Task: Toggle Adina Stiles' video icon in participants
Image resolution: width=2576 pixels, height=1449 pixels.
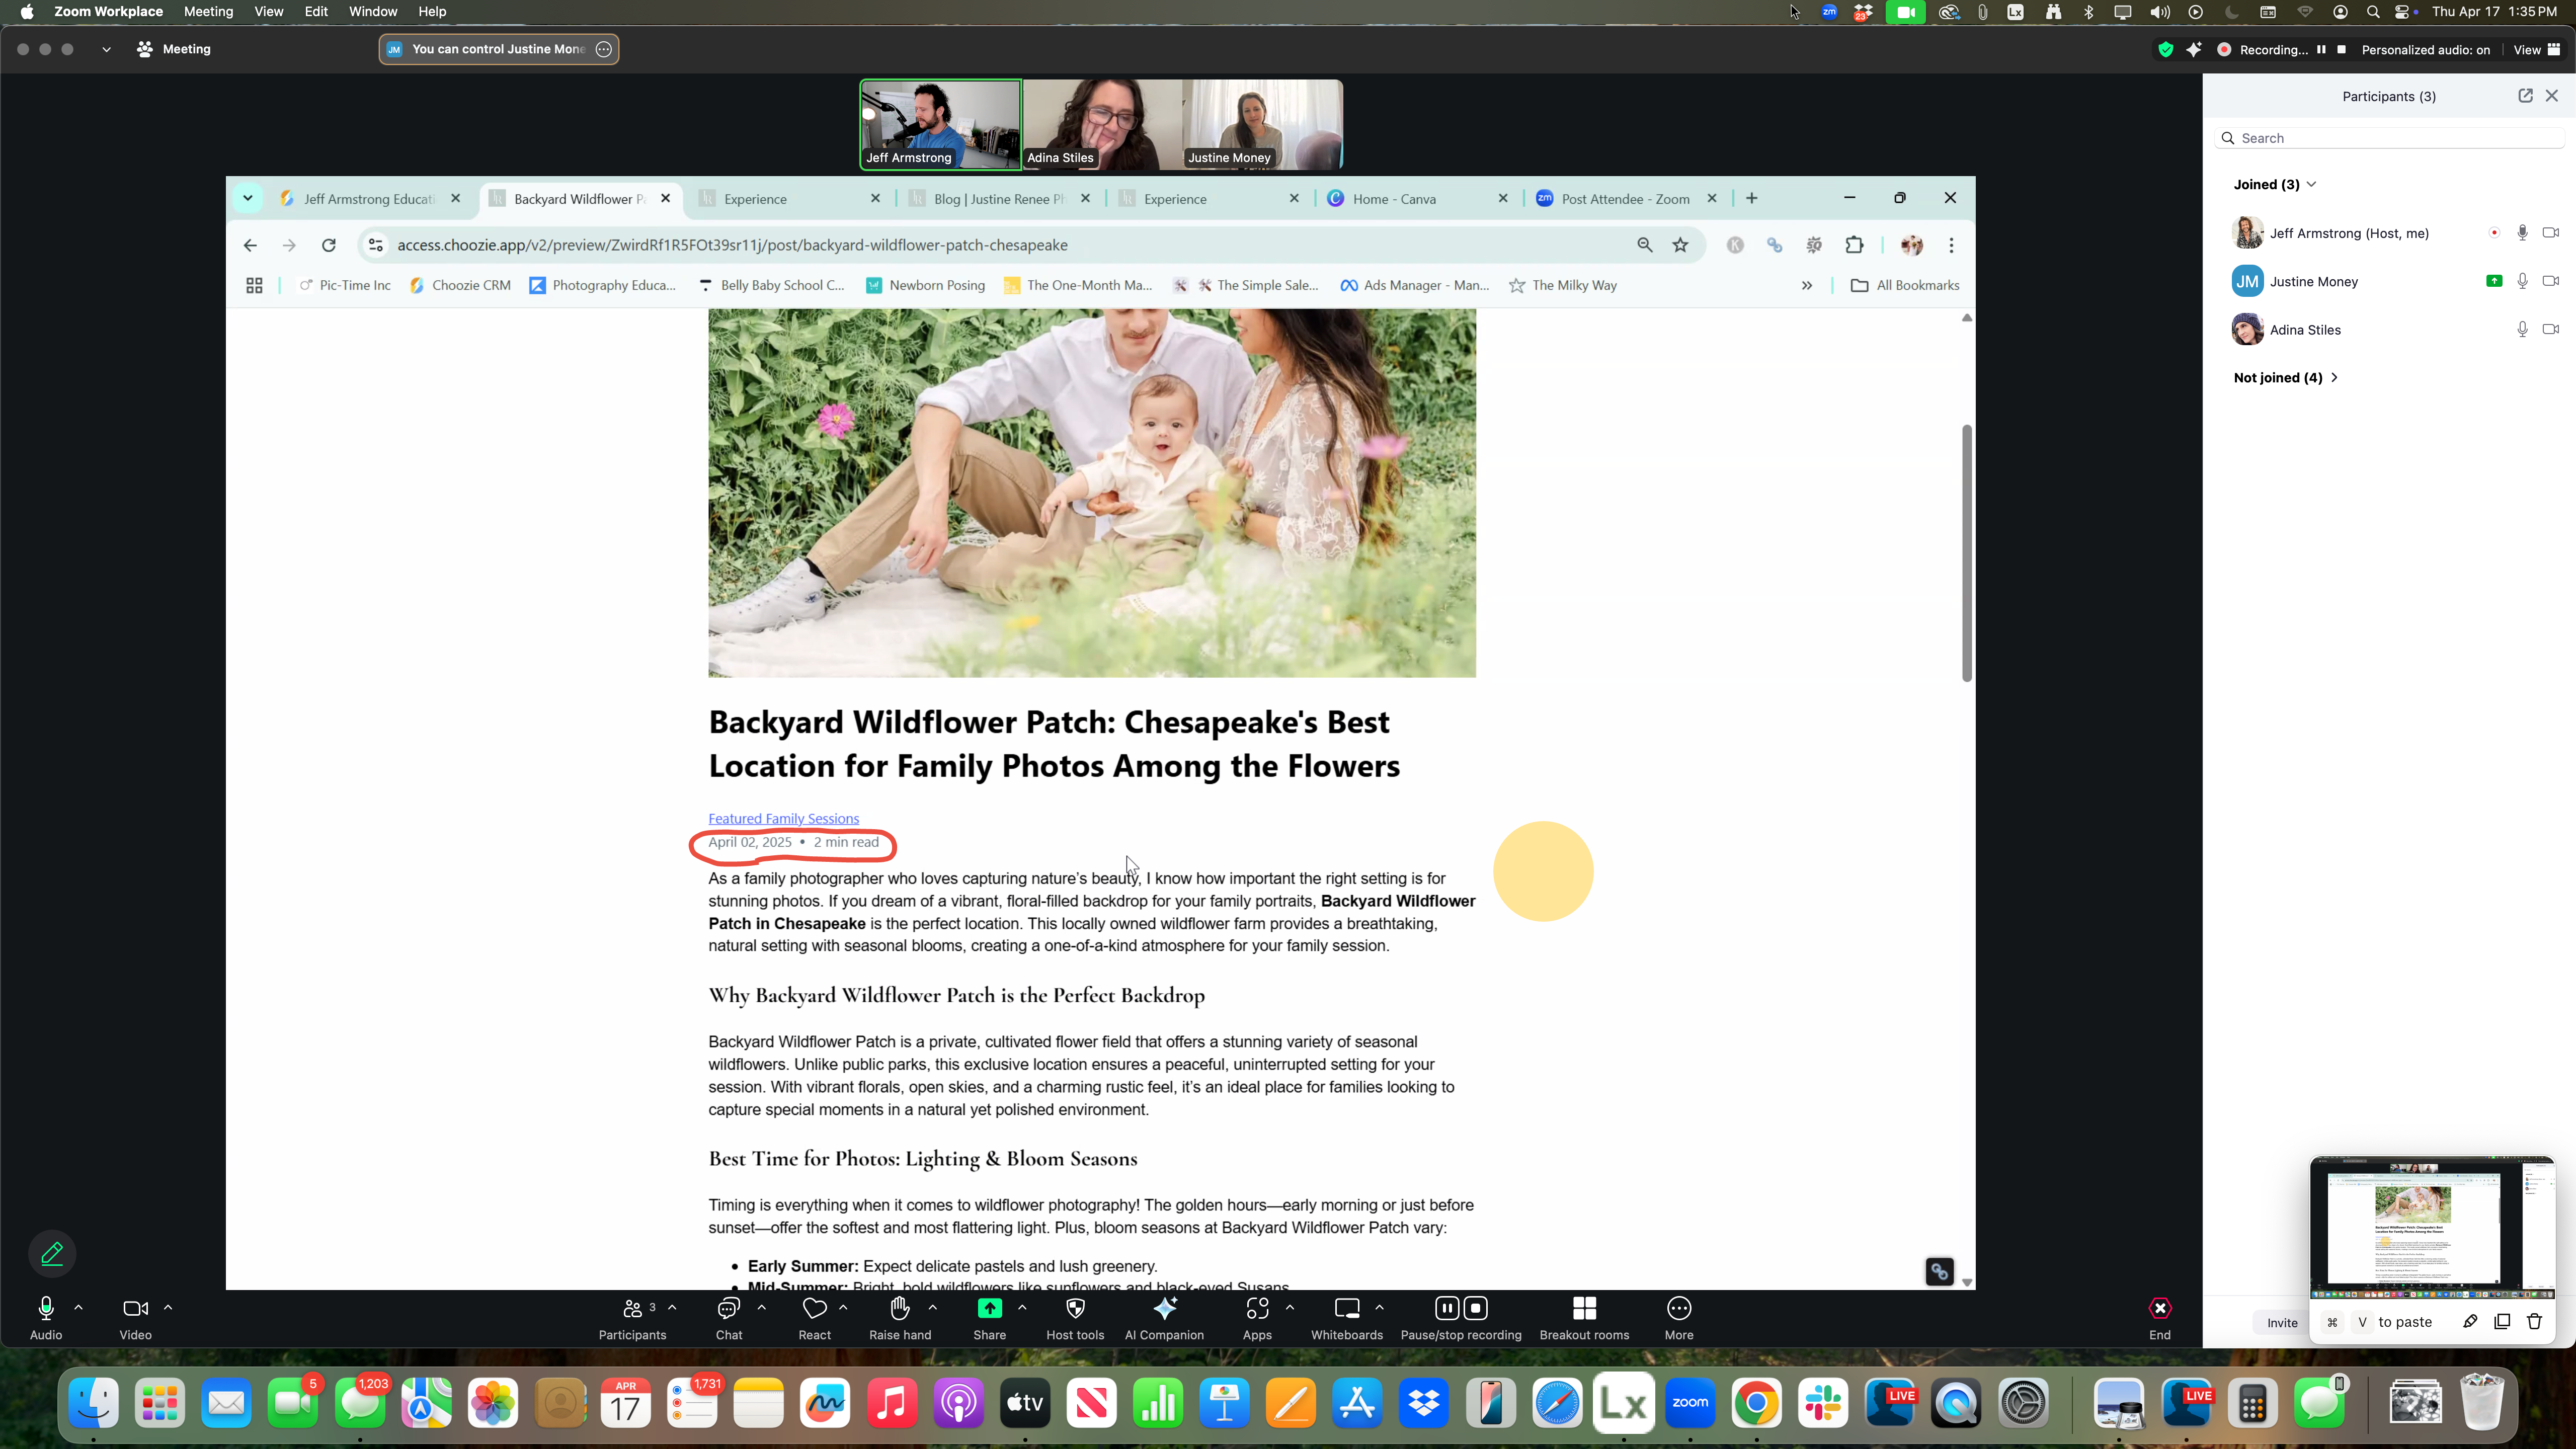Action: point(2550,329)
